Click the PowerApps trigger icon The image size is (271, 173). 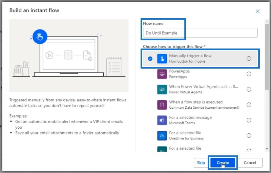point(162,74)
